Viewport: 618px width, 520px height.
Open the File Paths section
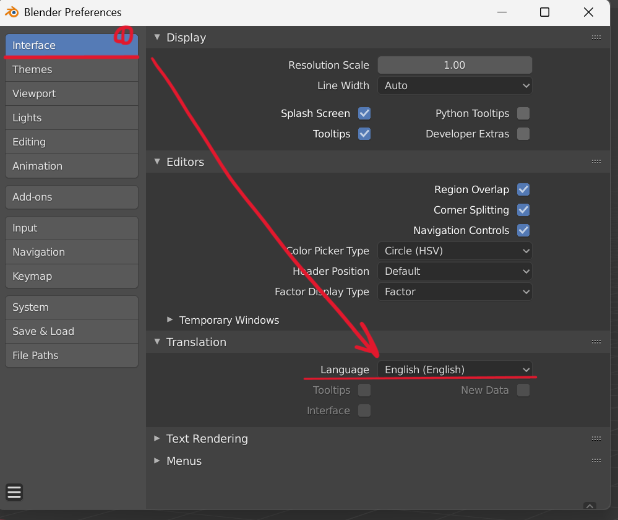pyautogui.click(x=71, y=356)
